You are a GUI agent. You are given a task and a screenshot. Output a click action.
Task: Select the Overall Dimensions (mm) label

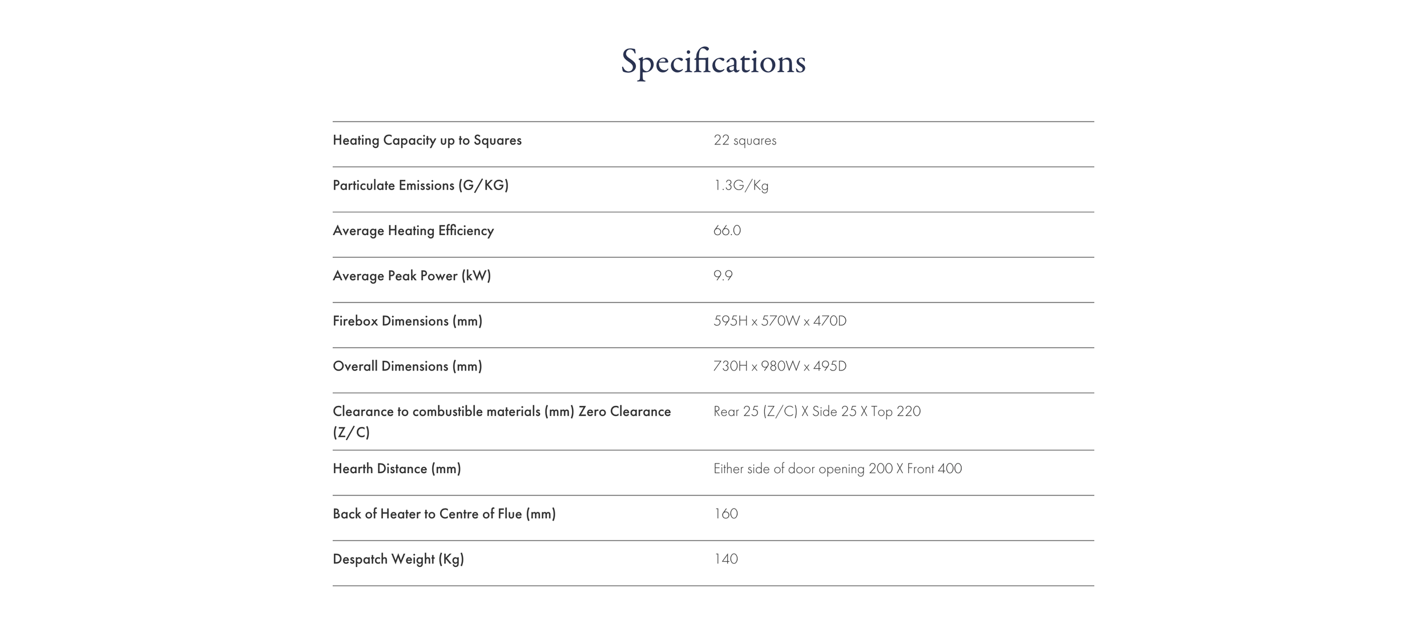click(408, 366)
